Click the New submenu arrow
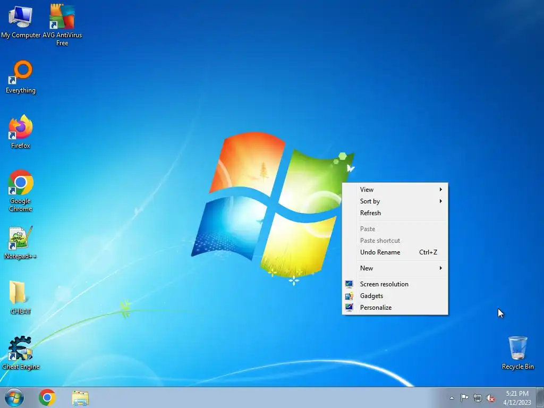This screenshot has width=544, height=408. point(440,268)
